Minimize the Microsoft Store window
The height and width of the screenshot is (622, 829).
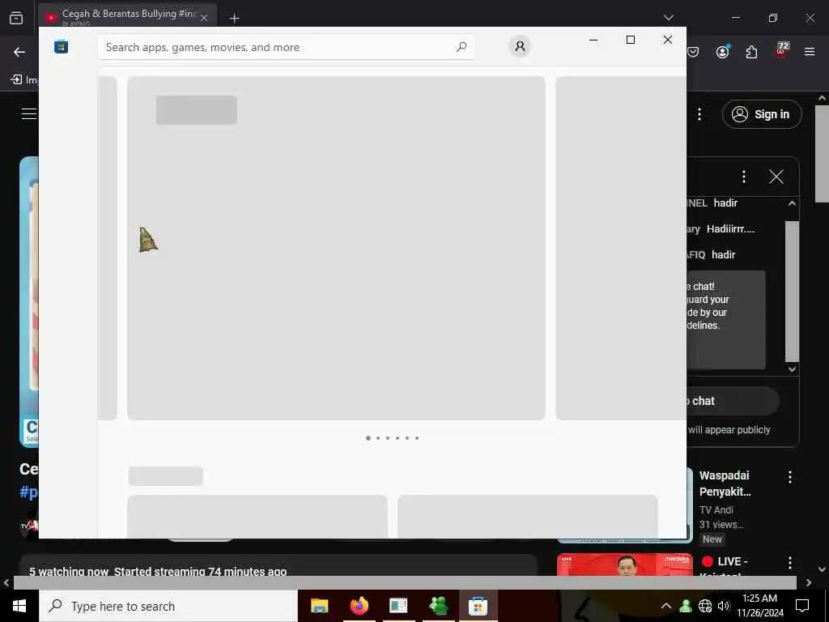[x=593, y=40]
